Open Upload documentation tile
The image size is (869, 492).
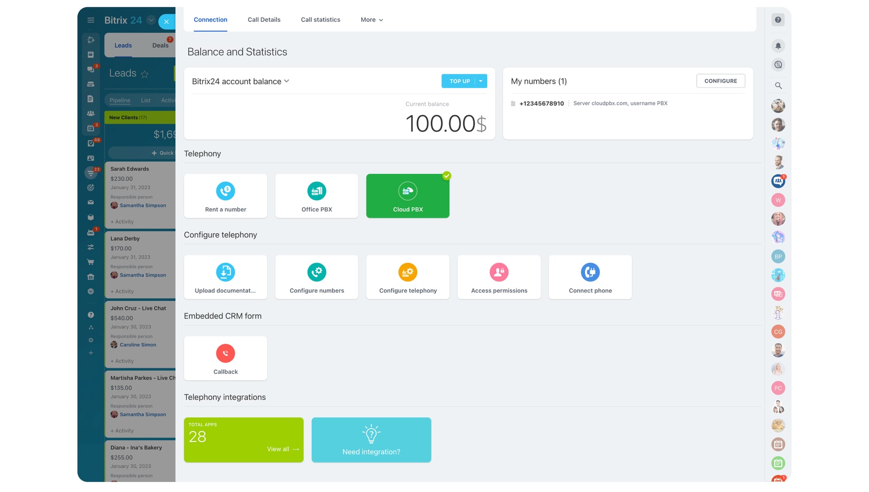225,277
